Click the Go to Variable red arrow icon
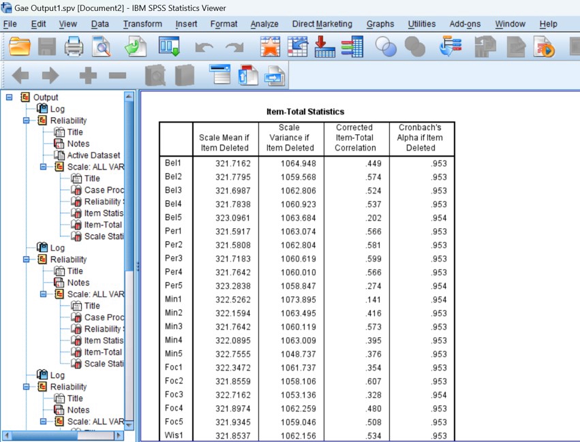580x442 pixels. coord(325,46)
